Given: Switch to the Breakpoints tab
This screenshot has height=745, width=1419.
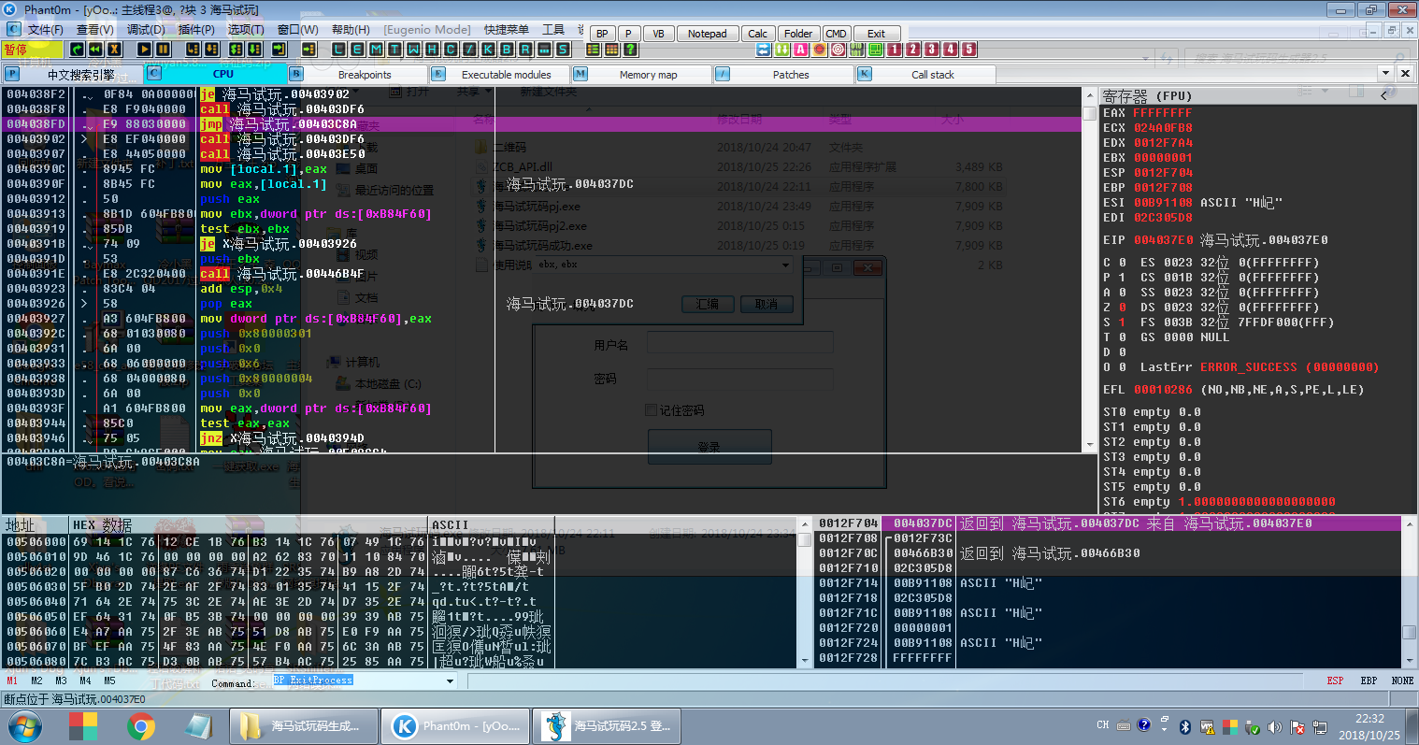Looking at the screenshot, I should 356,74.
